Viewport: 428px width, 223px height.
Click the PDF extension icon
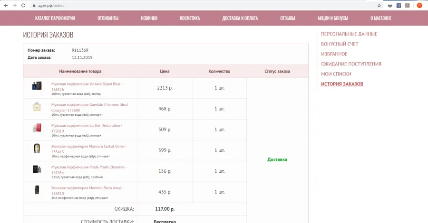[407, 5]
